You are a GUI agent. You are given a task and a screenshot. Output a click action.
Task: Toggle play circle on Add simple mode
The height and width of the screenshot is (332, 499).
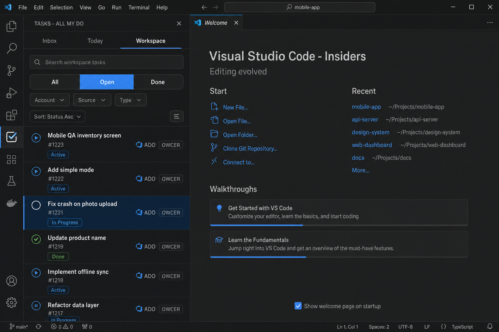tap(36, 171)
